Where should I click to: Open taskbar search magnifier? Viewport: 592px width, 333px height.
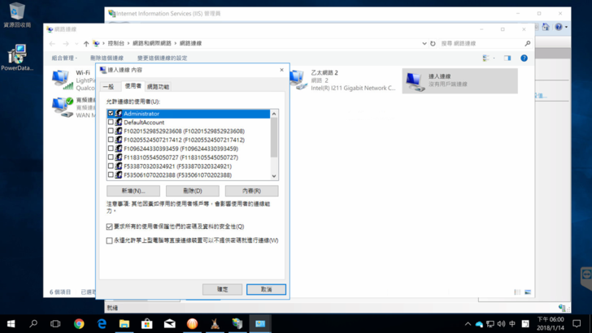click(33, 323)
